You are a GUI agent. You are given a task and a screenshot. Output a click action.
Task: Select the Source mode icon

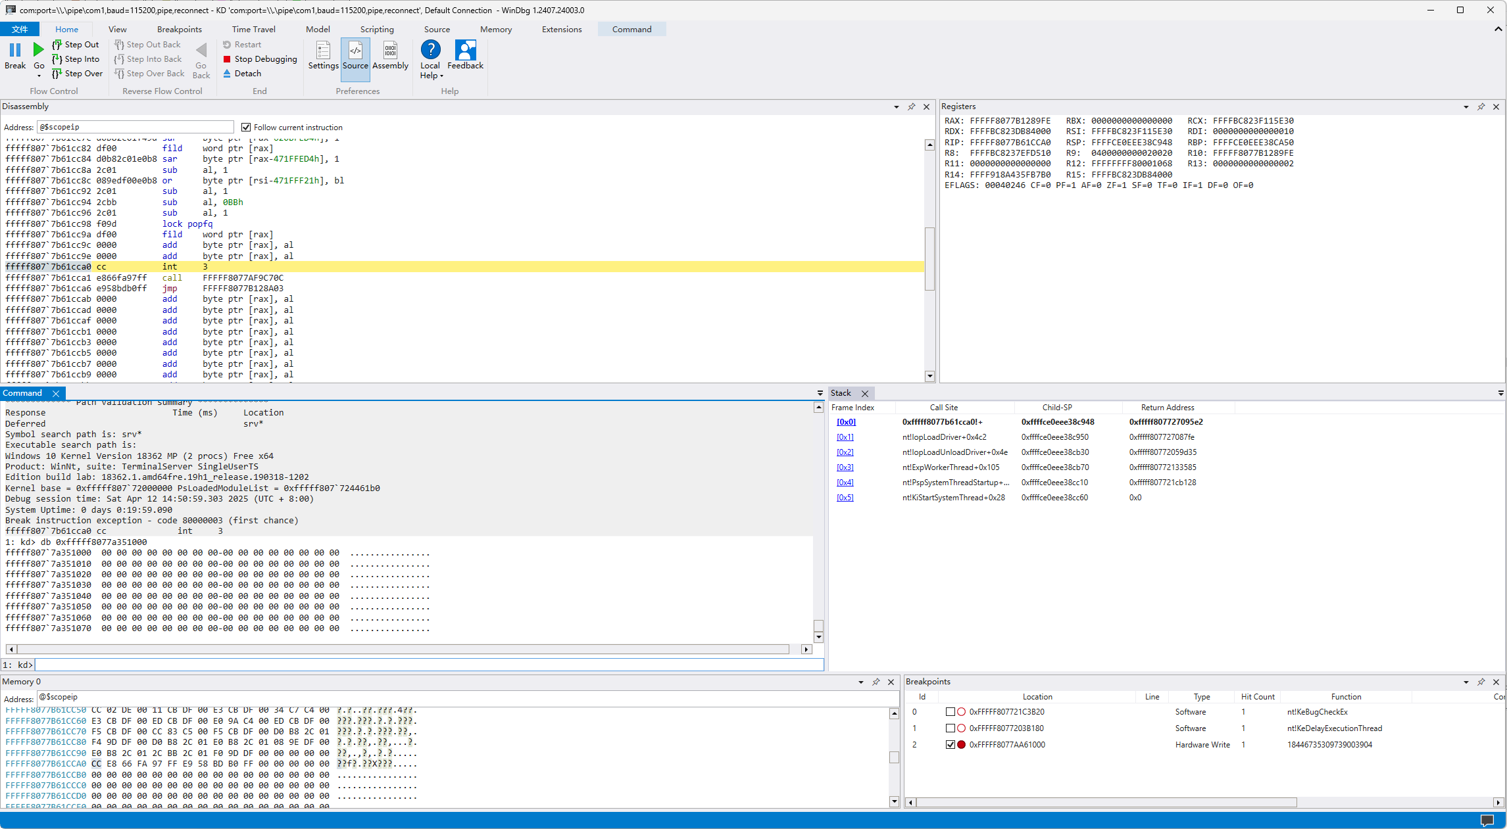point(355,50)
